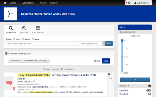156x97 pixels.
Task: Click the 2100 year slider handle
Action: [x=122, y=73]
